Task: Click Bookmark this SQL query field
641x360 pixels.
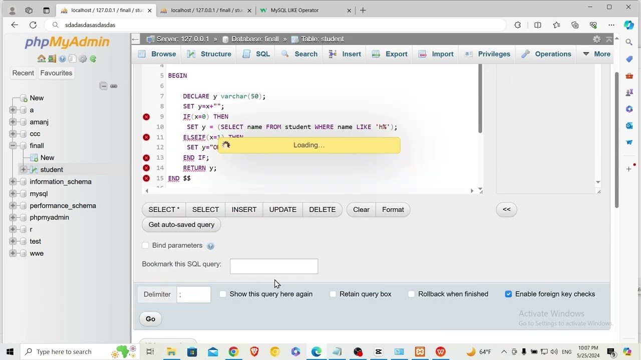Action: click(x=274, y=266)
